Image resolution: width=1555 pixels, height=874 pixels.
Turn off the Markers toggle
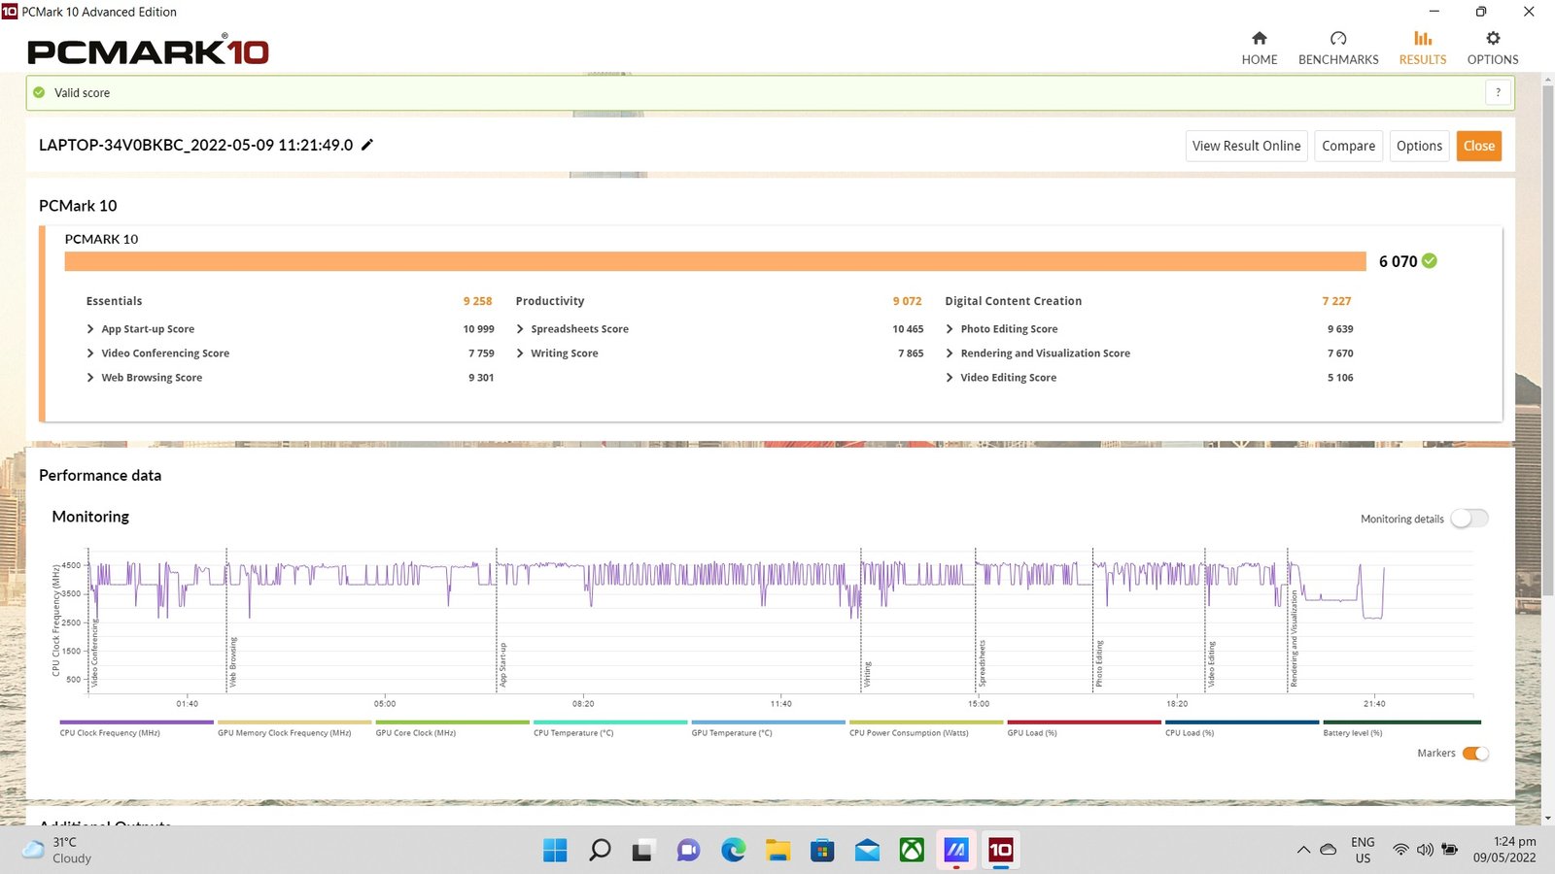[x=1475, y=754]
